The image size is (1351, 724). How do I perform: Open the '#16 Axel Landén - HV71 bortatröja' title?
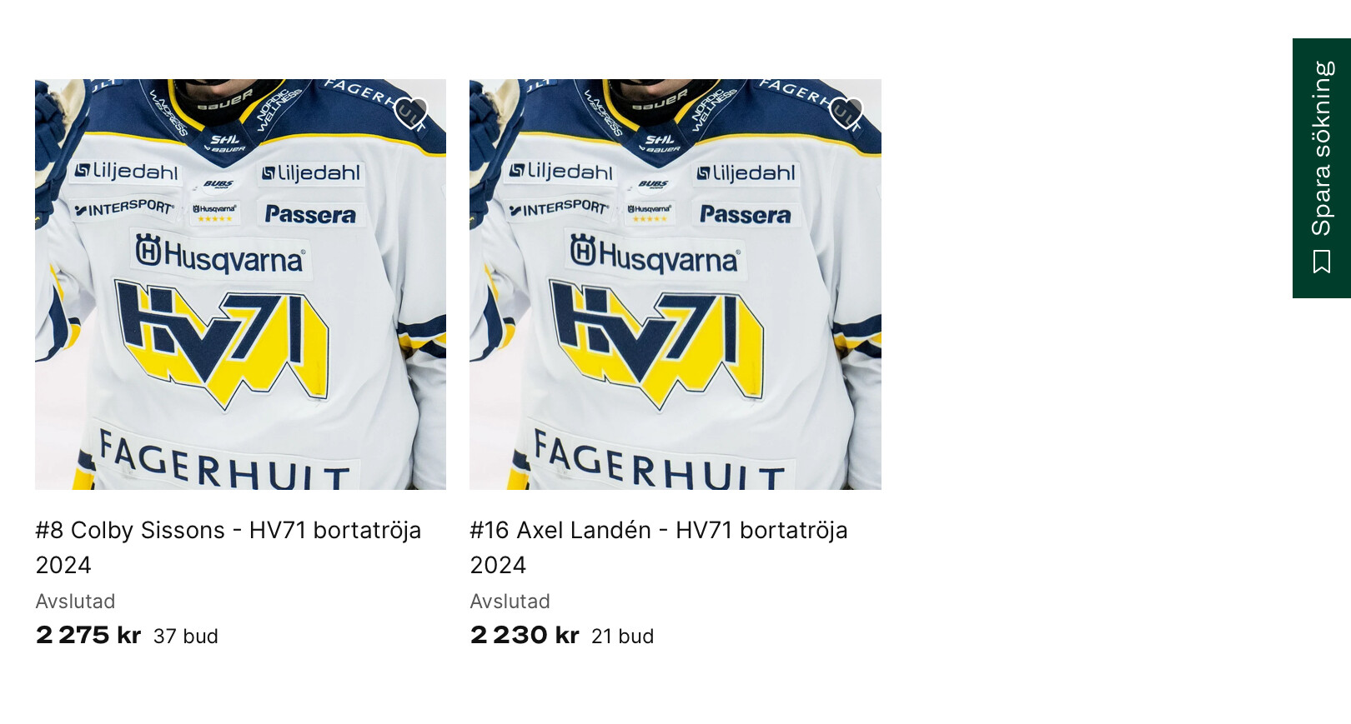pyautogui.click(x=659, y=547)
